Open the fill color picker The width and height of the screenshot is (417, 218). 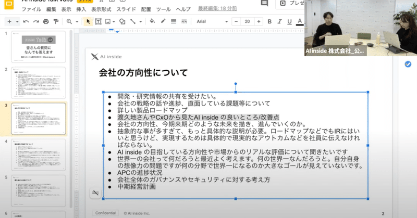152,21
